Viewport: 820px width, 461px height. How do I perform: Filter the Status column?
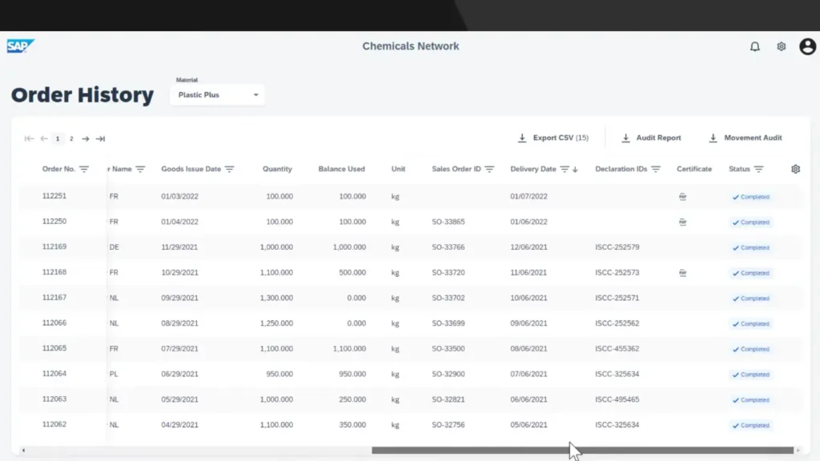pos(758,169)
